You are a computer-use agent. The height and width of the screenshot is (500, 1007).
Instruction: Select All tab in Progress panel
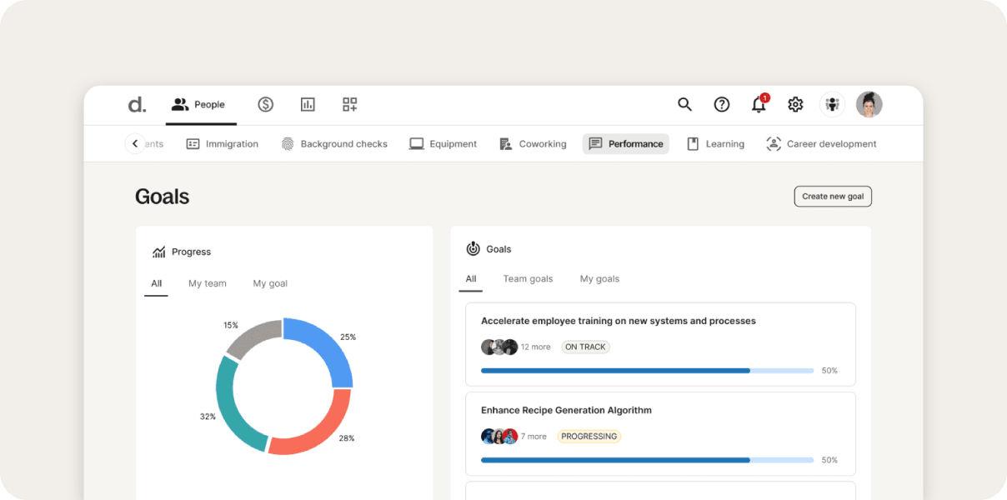pos(156,283)
